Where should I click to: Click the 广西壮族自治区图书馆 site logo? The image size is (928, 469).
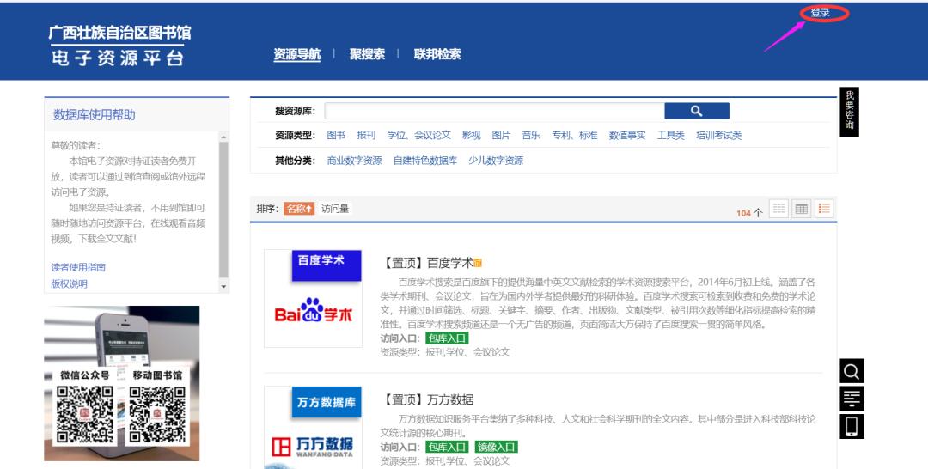(x=120, y=45)
